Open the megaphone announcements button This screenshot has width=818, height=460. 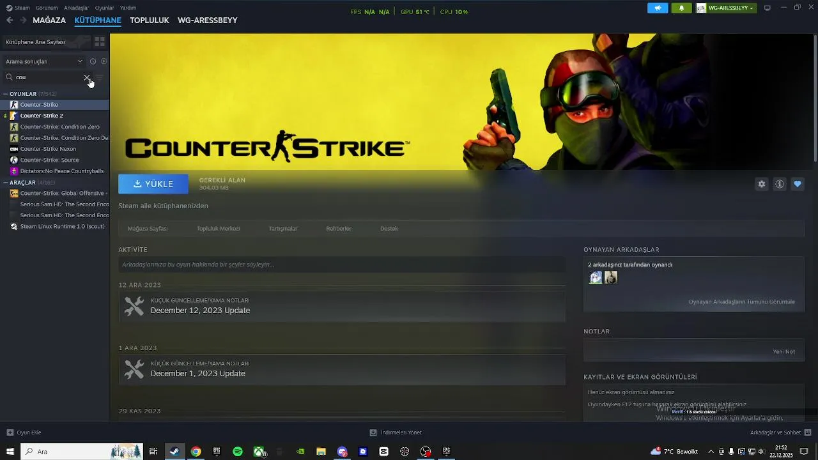pos(658,8)
